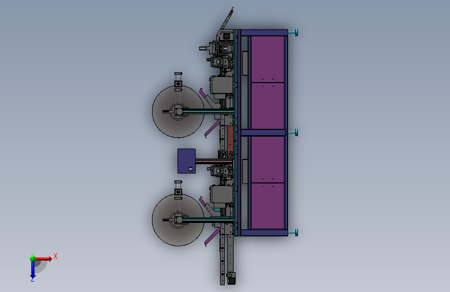
Task: Select the cyan leveling foot at the top corner
Action: pos(293,33)
